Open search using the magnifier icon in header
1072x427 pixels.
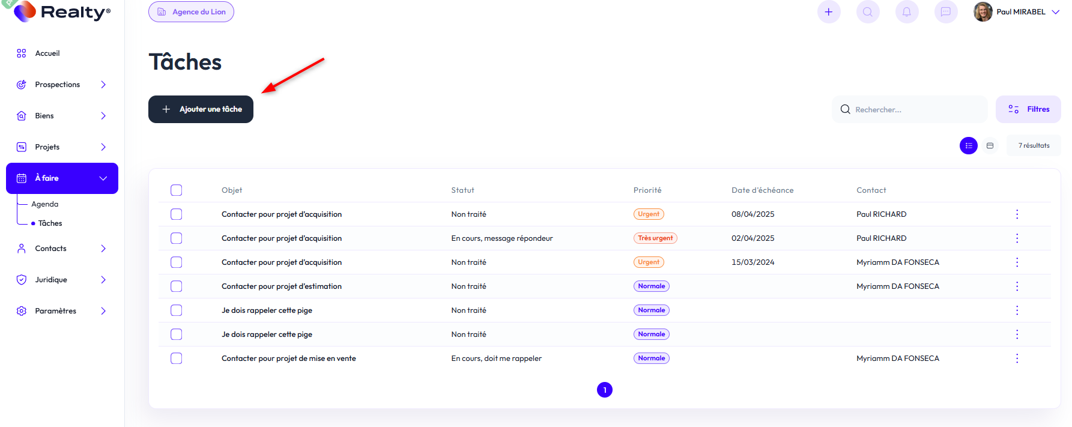click(x=868, y=12)
